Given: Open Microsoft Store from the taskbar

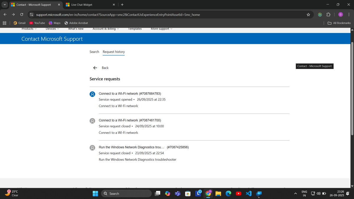Looking at the screenshot, I should 187,193.
